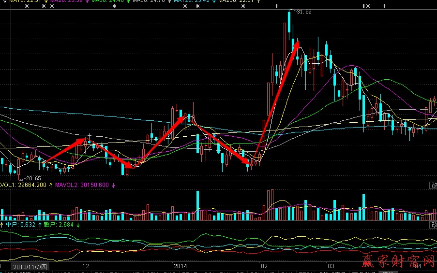Click the asterisk marker above the 2014 label
The height and width of the screenshot is (273, 437).
(184, 6)
